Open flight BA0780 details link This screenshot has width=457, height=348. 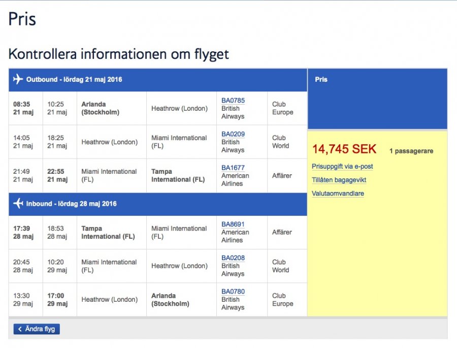(x=233, y=292)
